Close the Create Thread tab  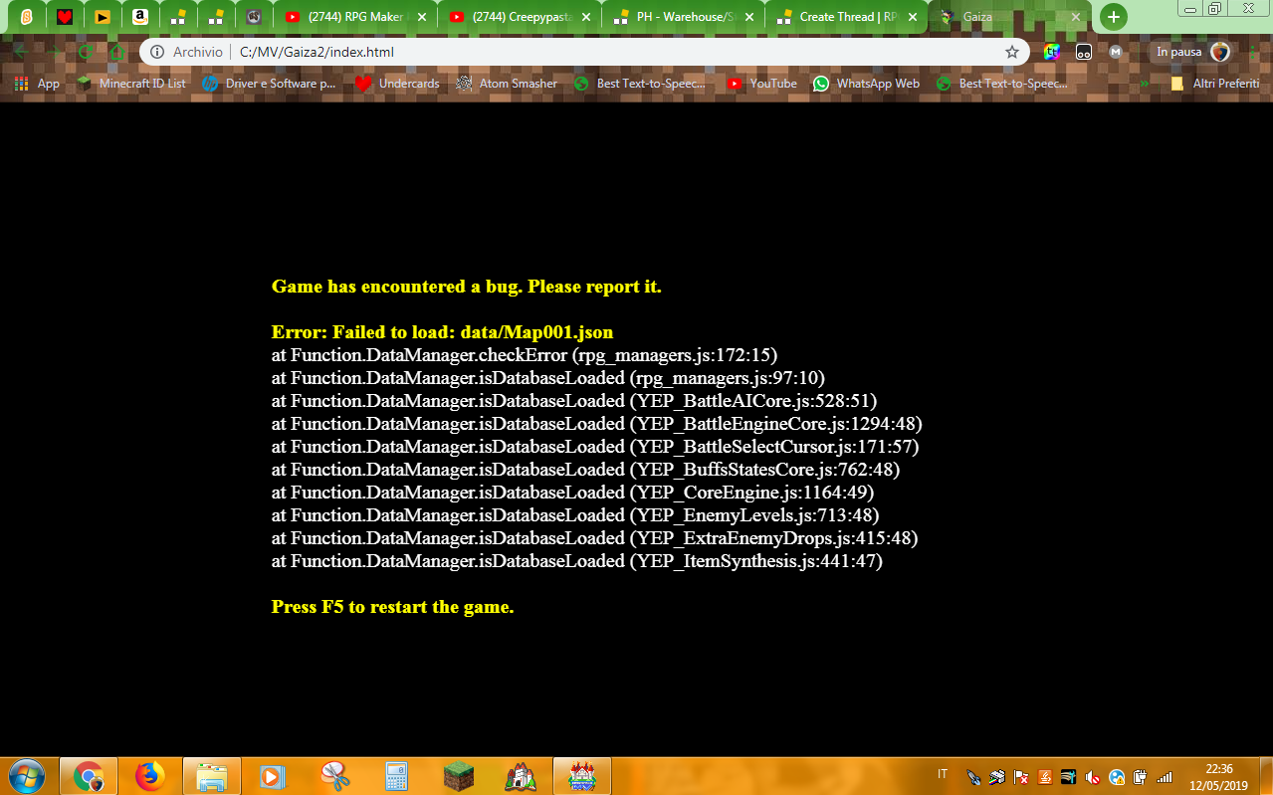pos(912,17)
